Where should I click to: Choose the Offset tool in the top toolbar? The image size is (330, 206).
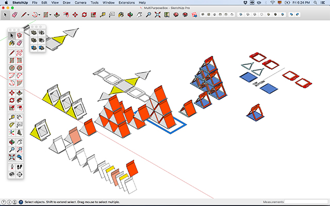(66, 15)
